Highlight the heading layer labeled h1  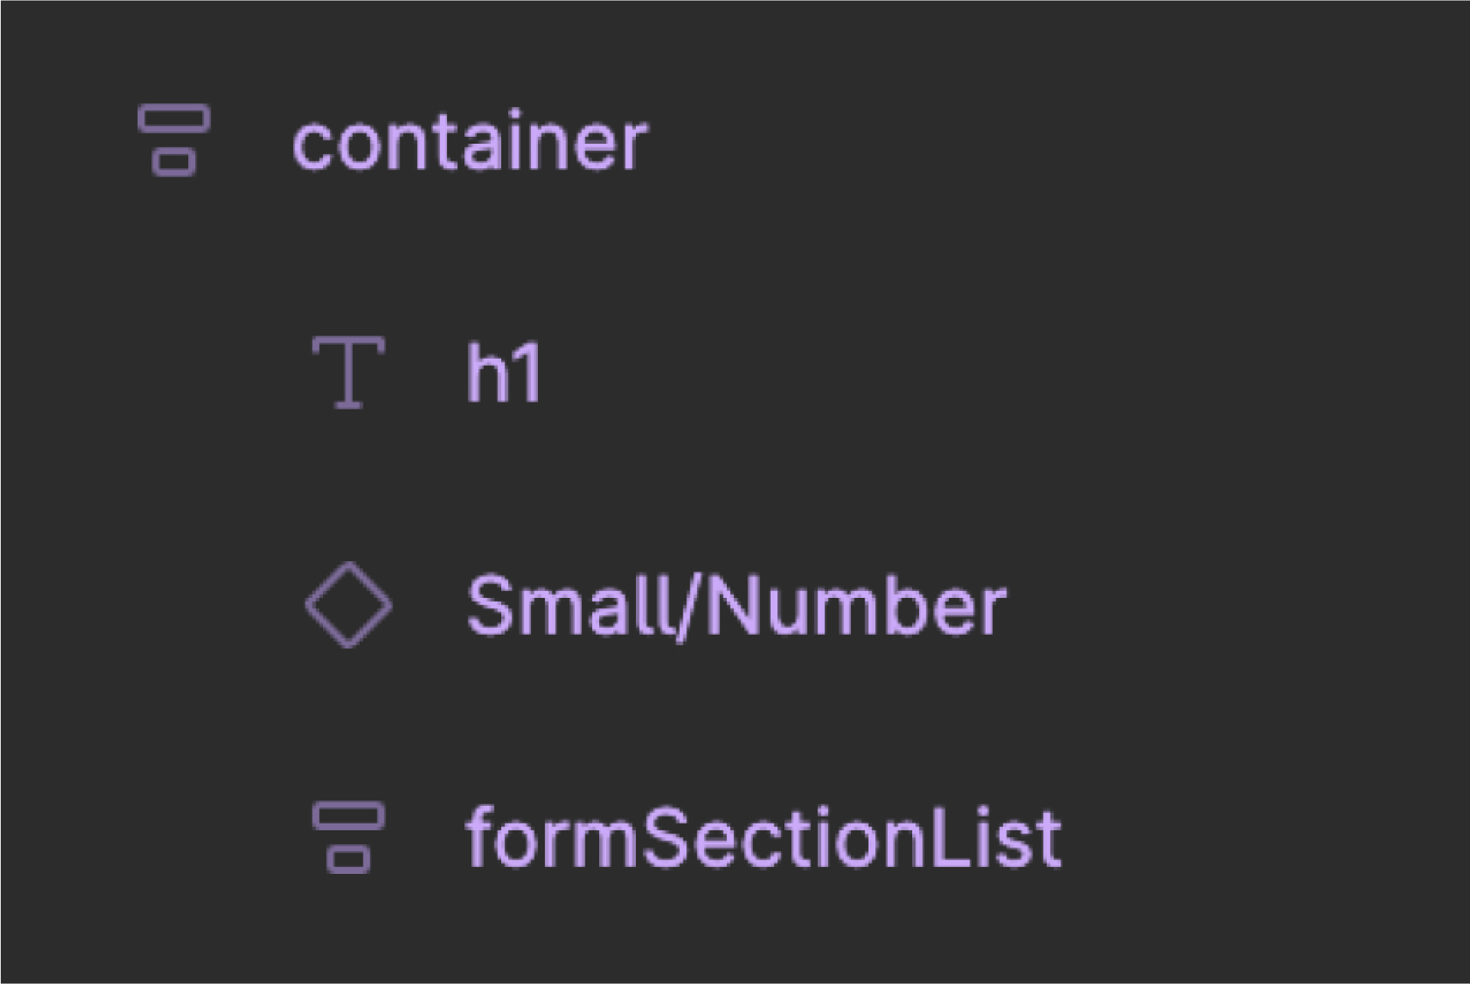504,373
